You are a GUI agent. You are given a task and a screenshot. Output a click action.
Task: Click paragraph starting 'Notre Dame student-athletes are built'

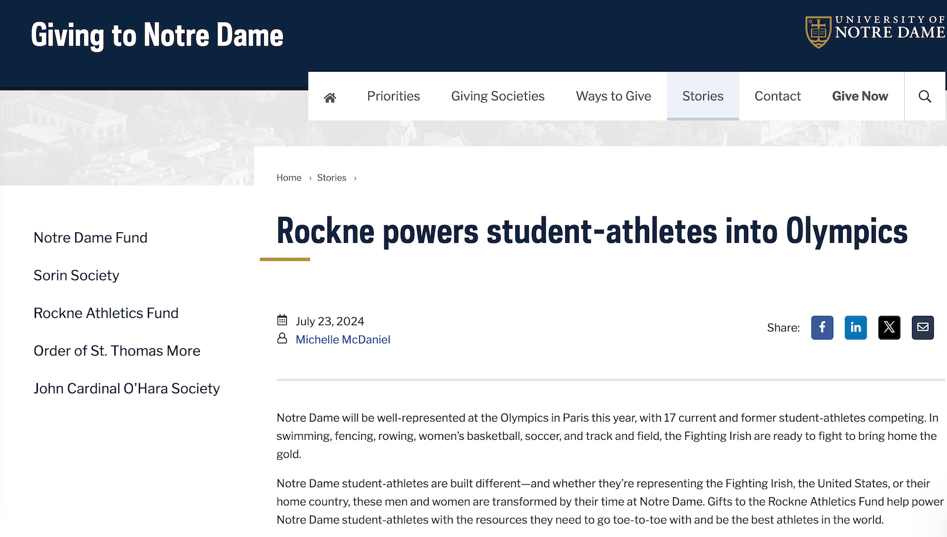pos(610,502)
